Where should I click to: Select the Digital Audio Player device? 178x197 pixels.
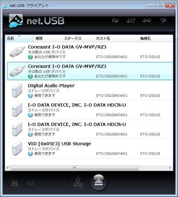coord(90,91)
